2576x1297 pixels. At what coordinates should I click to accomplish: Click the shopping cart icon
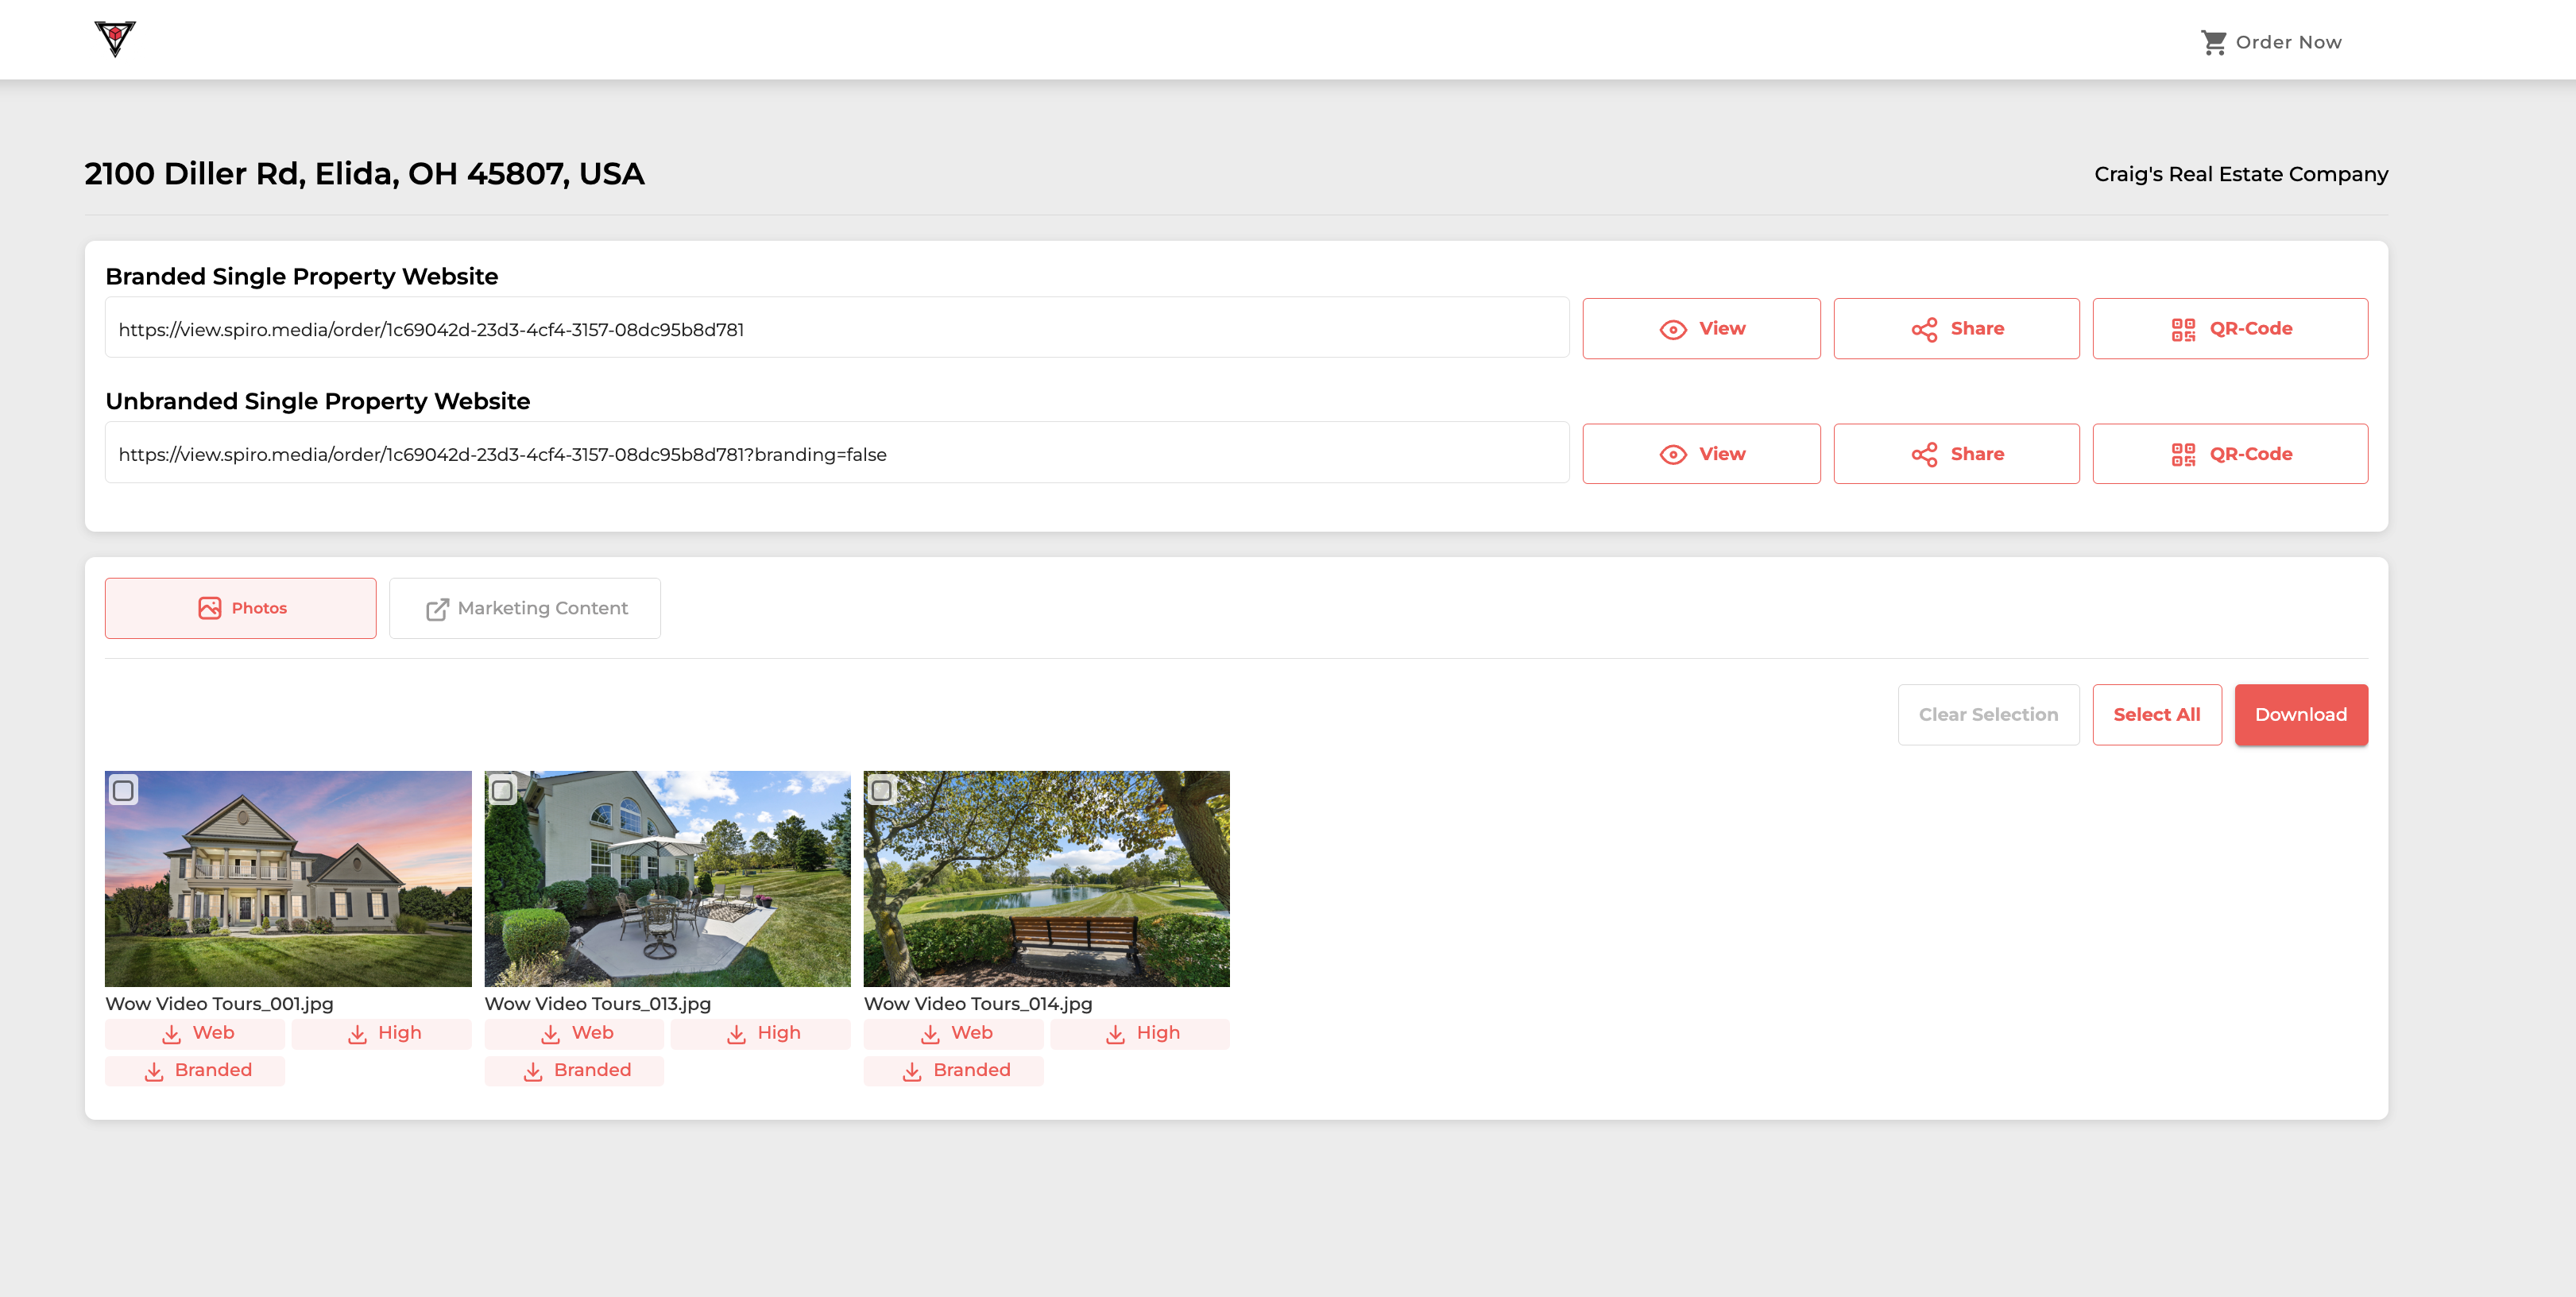coord(2214,42)
